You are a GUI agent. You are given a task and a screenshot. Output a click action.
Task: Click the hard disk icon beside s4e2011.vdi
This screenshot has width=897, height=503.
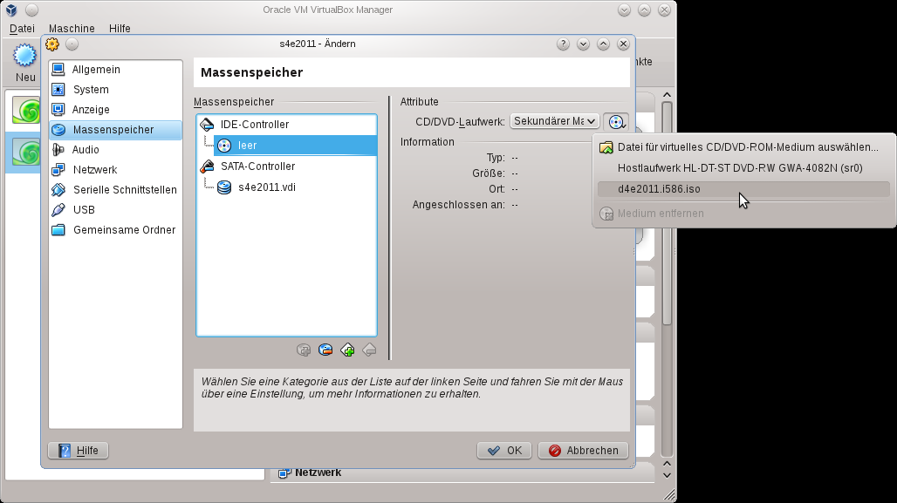(224, 187)
